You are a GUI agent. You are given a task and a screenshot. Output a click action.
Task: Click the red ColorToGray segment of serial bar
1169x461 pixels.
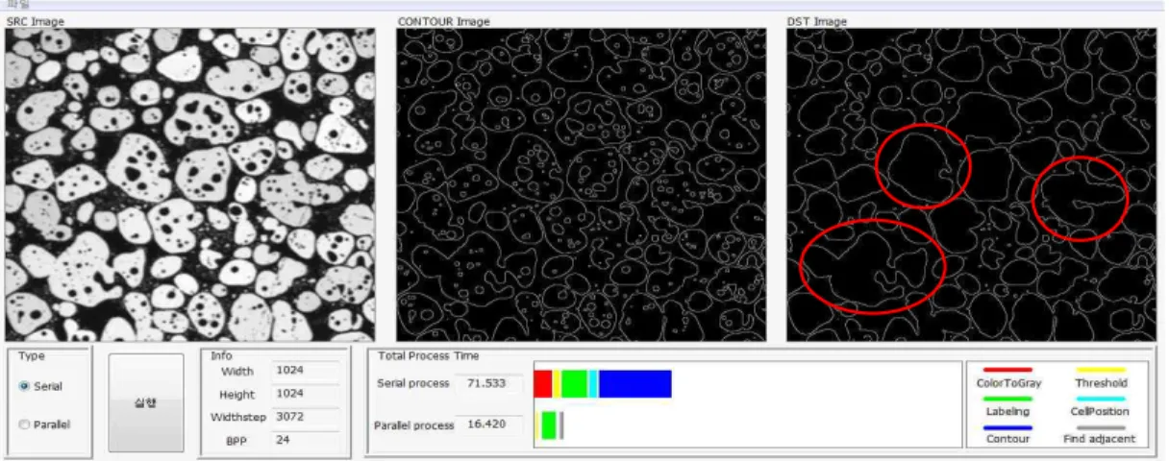(542, 384)
